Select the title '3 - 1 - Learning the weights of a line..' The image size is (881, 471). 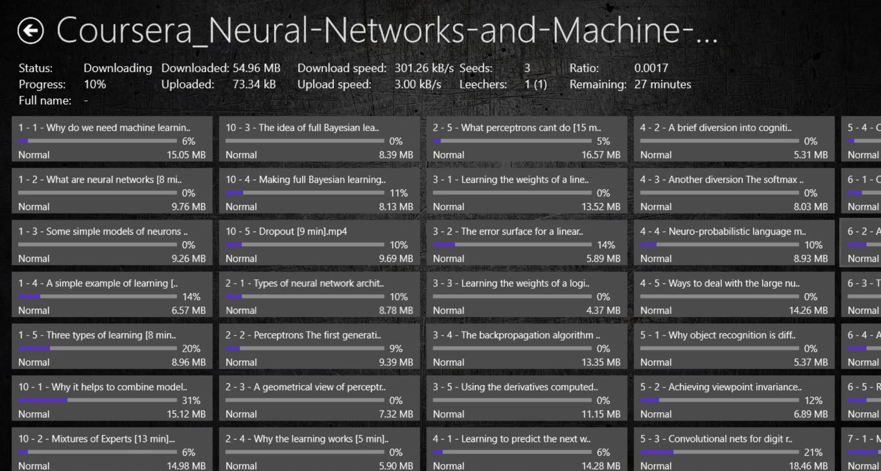coord(511,180)
